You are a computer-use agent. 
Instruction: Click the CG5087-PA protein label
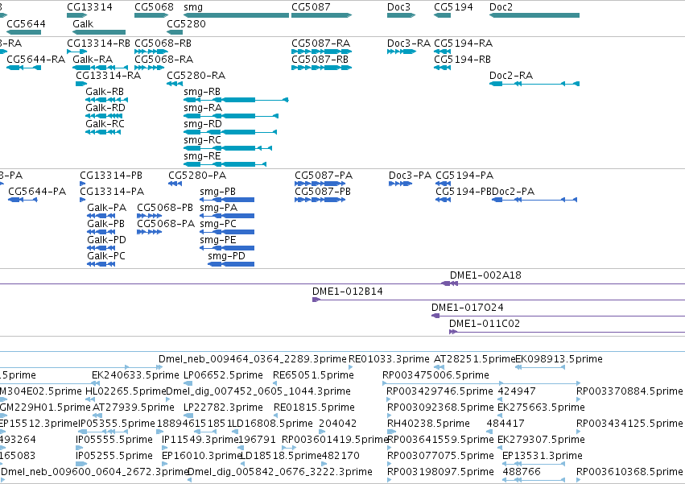pos(324,176)
